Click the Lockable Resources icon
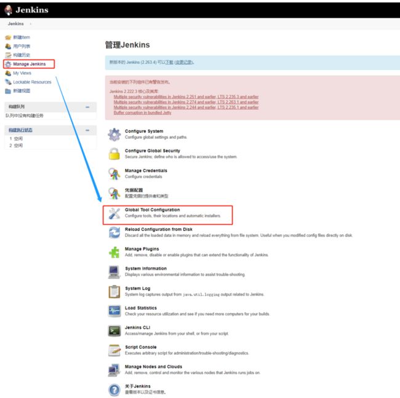This screenshot has width=400, height=398. (x=8, y=82)
